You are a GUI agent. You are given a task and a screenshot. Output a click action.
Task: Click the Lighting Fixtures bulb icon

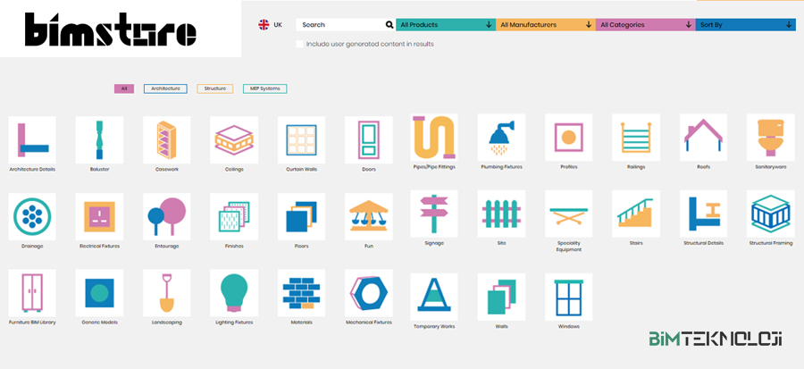[x=234, y=292]
